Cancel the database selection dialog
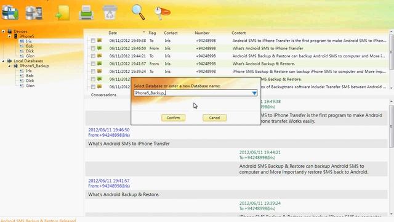This screenshot has width=394, height=222. (214, 118)
